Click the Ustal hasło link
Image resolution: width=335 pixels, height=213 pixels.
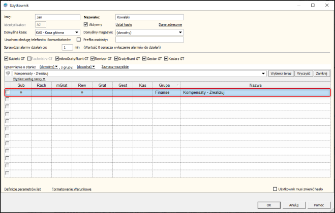click(124, 25)
